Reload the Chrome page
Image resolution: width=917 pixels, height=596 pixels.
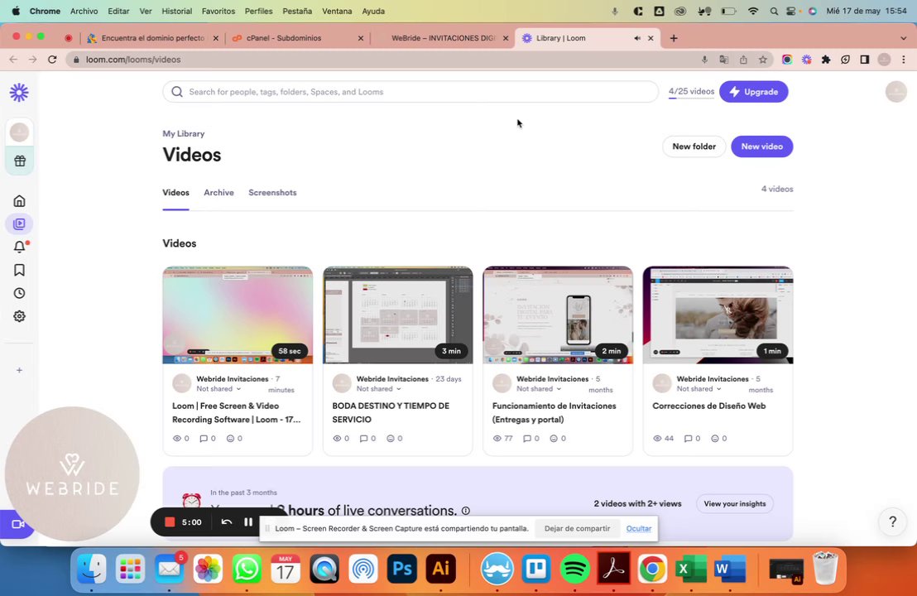(x=52, y=60)
